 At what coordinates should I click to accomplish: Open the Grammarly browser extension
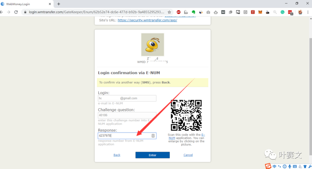283,12
